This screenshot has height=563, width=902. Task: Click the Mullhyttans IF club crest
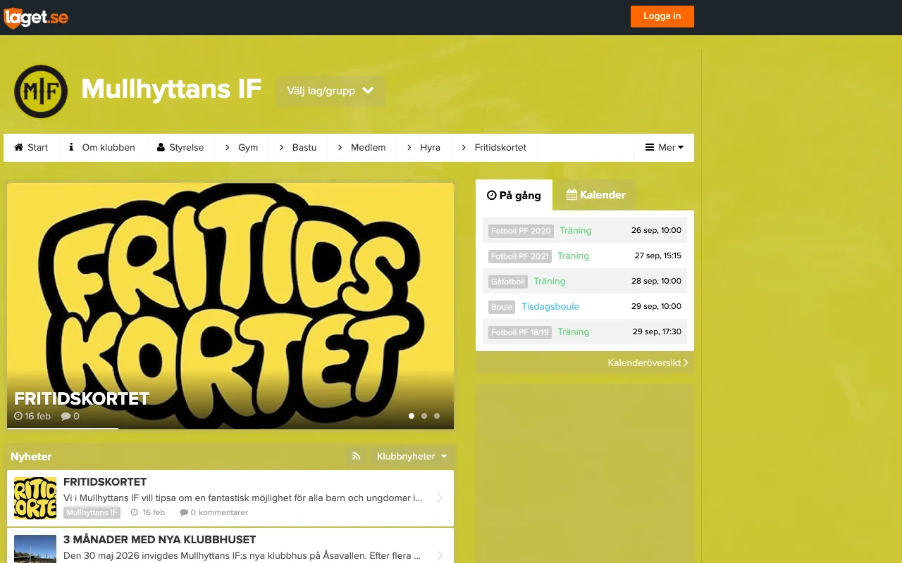[x=41, y=91]
